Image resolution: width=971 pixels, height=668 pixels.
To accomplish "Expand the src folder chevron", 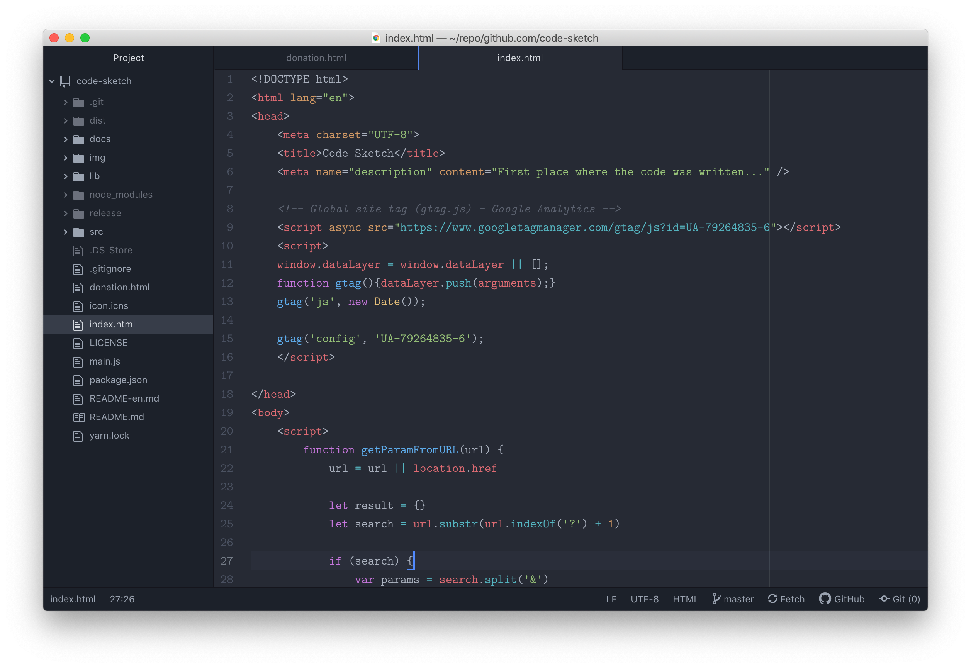I will (66, 232).
